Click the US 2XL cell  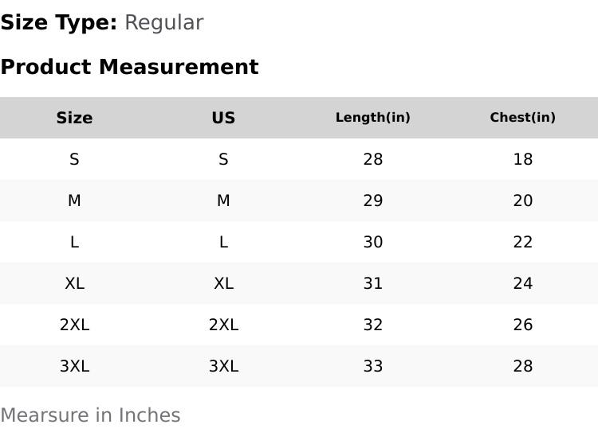click(x=223, y=325)
